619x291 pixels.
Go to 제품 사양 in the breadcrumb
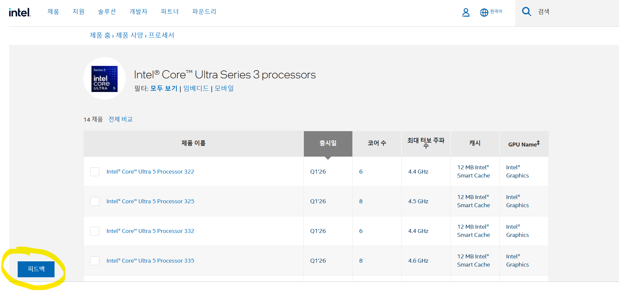pos(130,35)
